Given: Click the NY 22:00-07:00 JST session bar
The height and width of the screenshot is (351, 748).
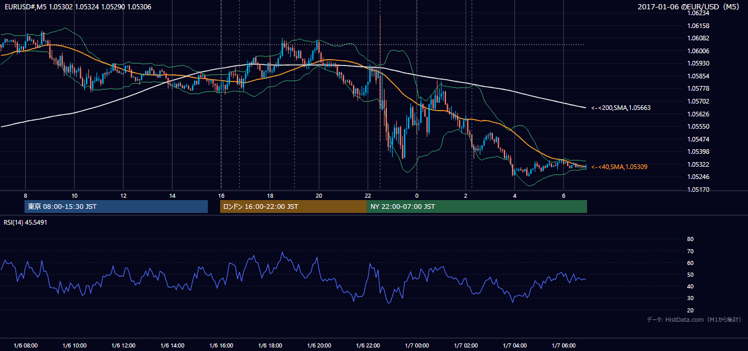Looking at the screenshot, I should pos(477,207).
